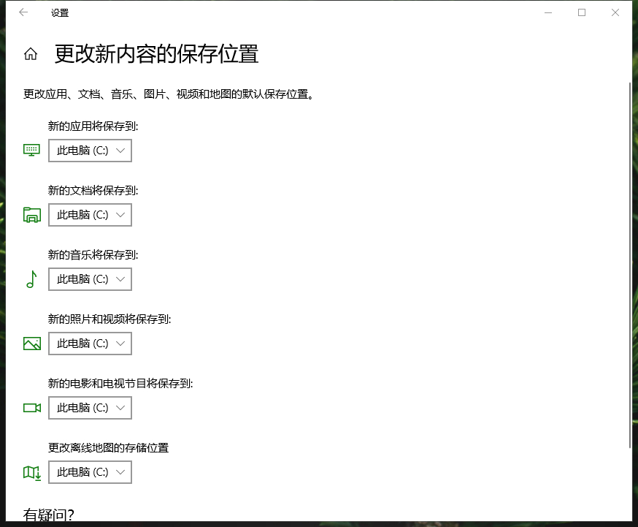Expand the chevron on the apps dropdown
This screenshot has height=527, width=638.
pyautogui.click(x=121, y=150)
